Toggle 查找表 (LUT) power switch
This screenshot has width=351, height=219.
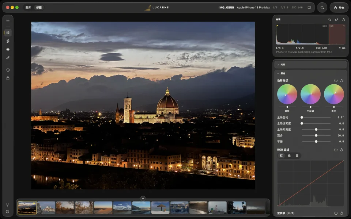tap(336, 213)
